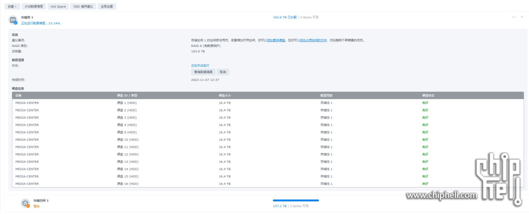Select the 硬盘 2 (HDD) row
Viewport: 529px width, 214px height.
point(268,110)
